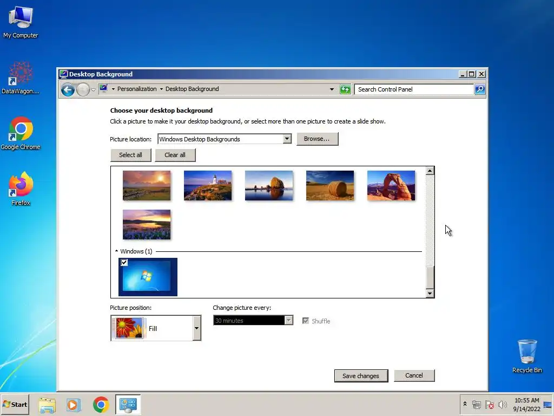
Task: Show hidden tray icons arrow
Action: [x=465, y=404]
